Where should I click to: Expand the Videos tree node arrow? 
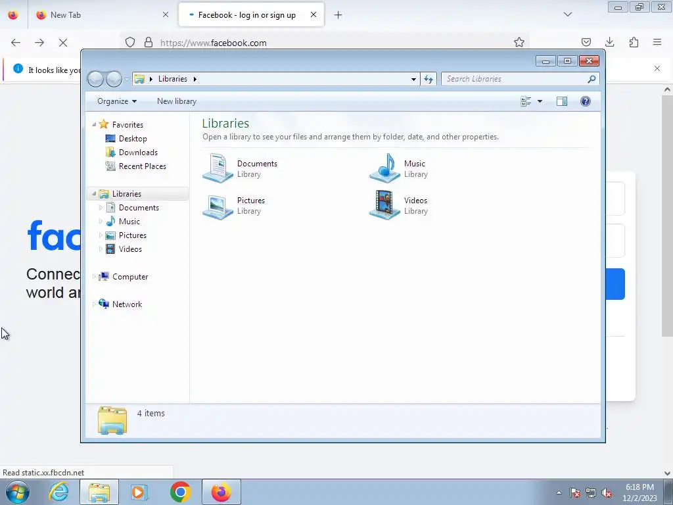coord(101,249)
